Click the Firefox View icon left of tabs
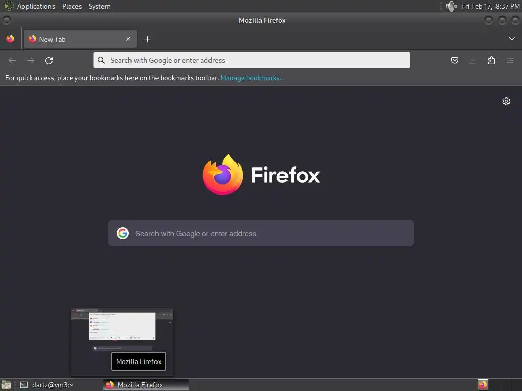This screenshot has height=391, width=522. click(10, 39)
